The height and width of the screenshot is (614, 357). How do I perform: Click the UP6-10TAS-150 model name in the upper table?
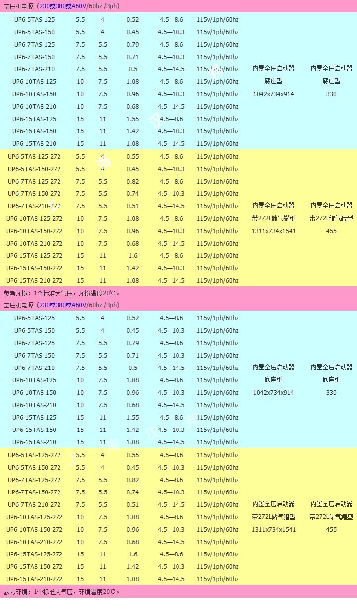[35, 94]
